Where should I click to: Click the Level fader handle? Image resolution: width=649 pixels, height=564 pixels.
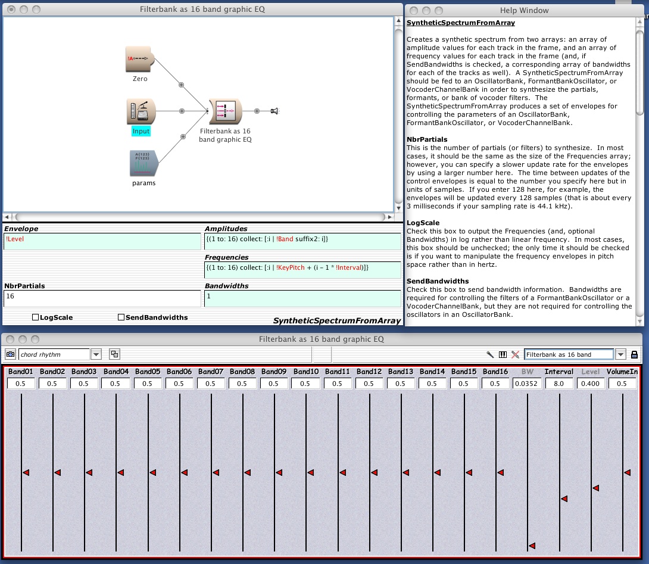coord(595,488)
